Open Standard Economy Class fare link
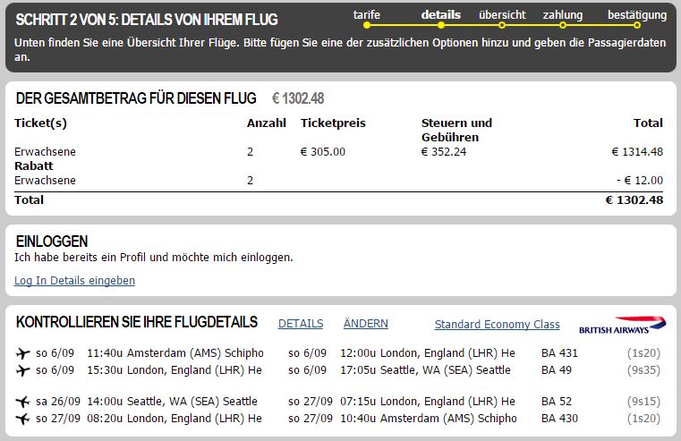Image resolution: width=681 pixels, height=441 pixels. [x=497, y=325]
